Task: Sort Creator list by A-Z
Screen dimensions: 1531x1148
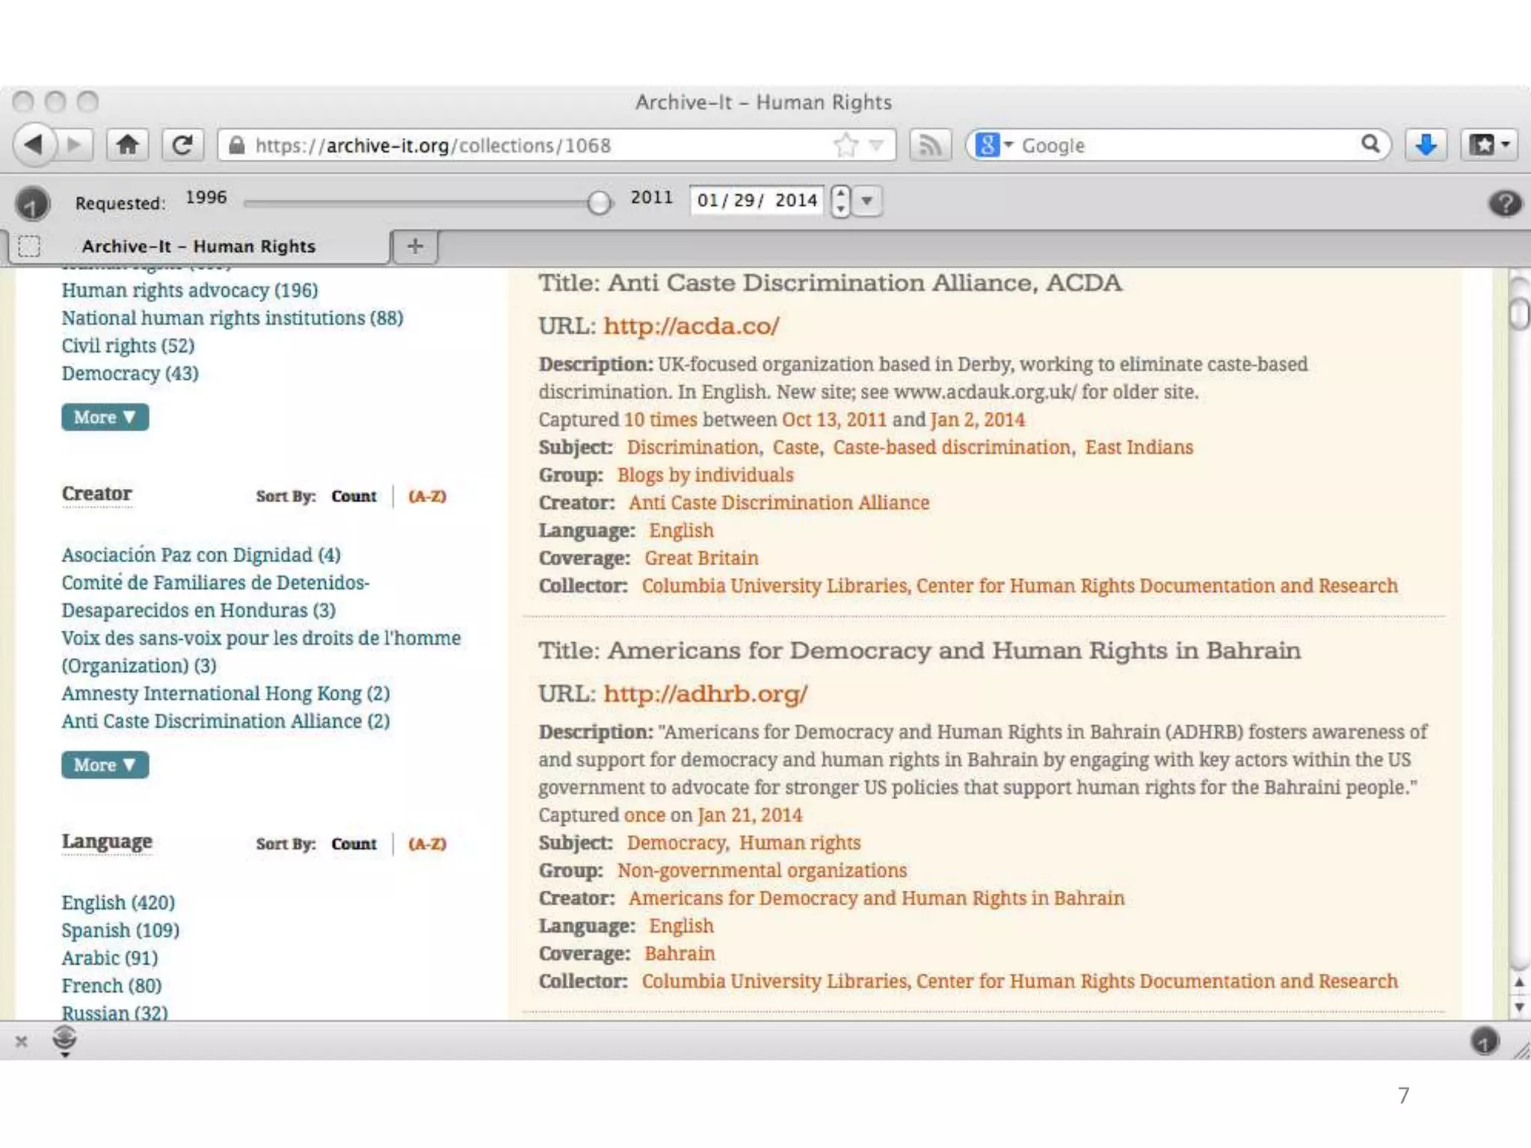Action: pyautogui.click(x=427, y=496)
